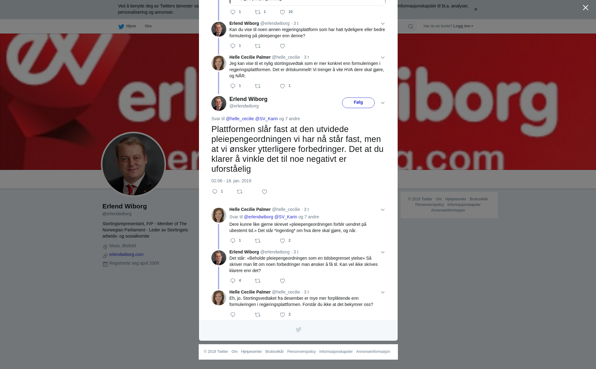The width and height of the screenshot is (596, 369).
Task: Open the erlendwiborg.com profile link
Action: click(x=126, y=254)
